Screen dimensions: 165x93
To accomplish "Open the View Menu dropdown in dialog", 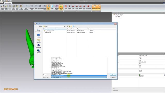I will [x=74, y=26].
